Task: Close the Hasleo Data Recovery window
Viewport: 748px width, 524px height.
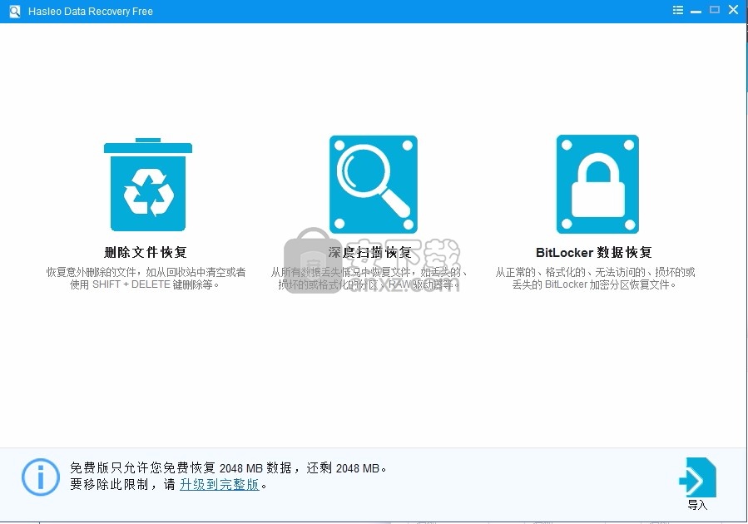Action: 734,9
